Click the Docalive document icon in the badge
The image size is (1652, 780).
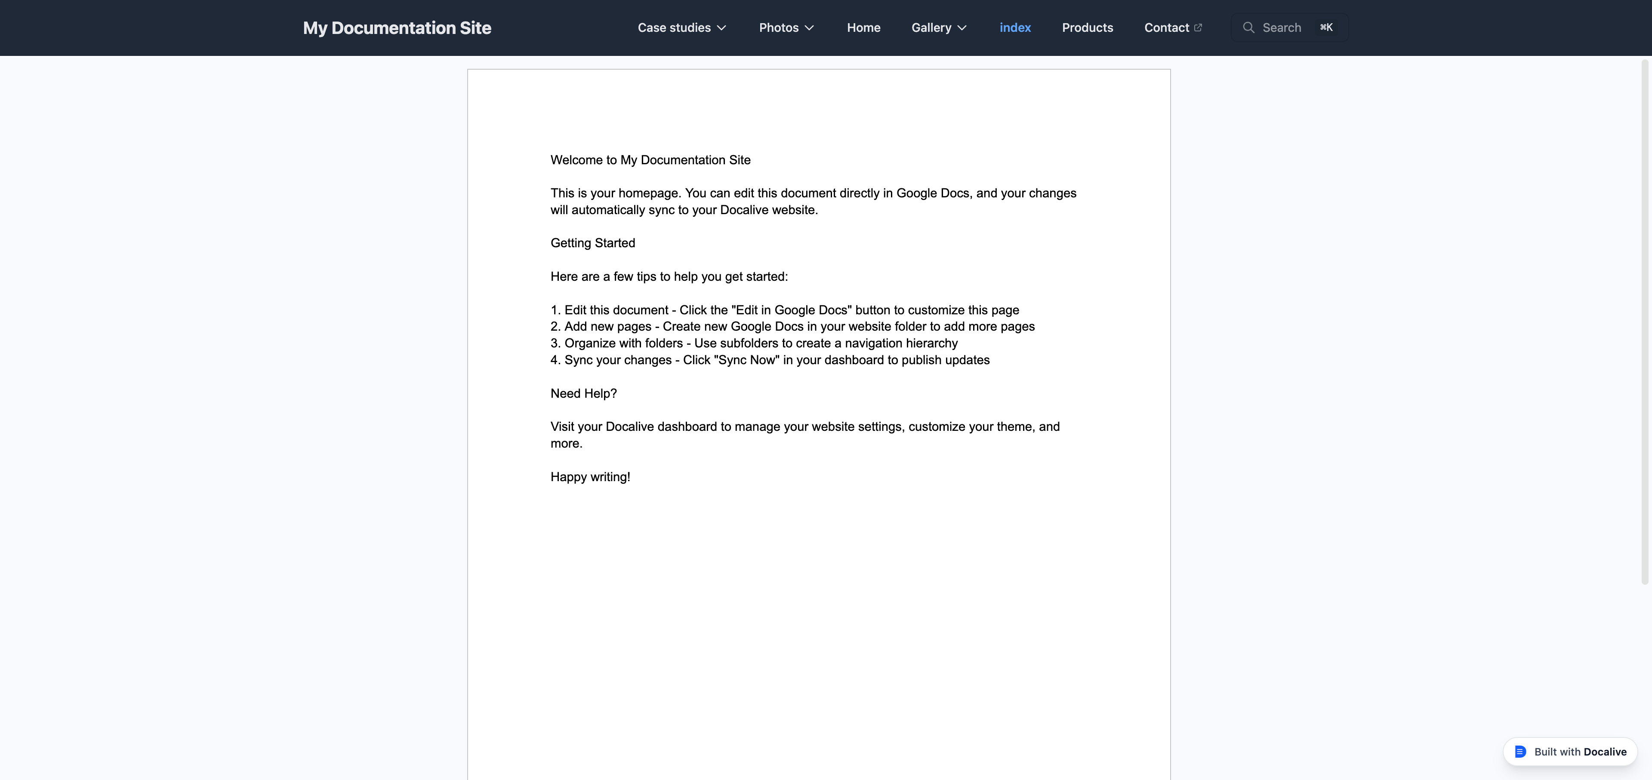tap(1520, 751)
